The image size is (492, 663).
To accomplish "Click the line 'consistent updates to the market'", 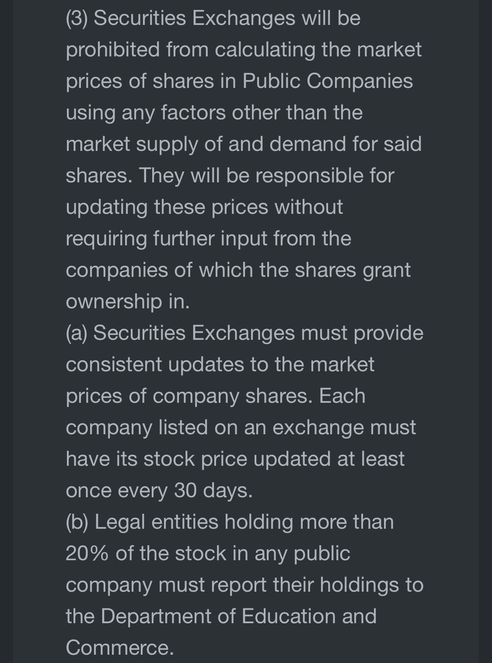I will coord(220,364).
